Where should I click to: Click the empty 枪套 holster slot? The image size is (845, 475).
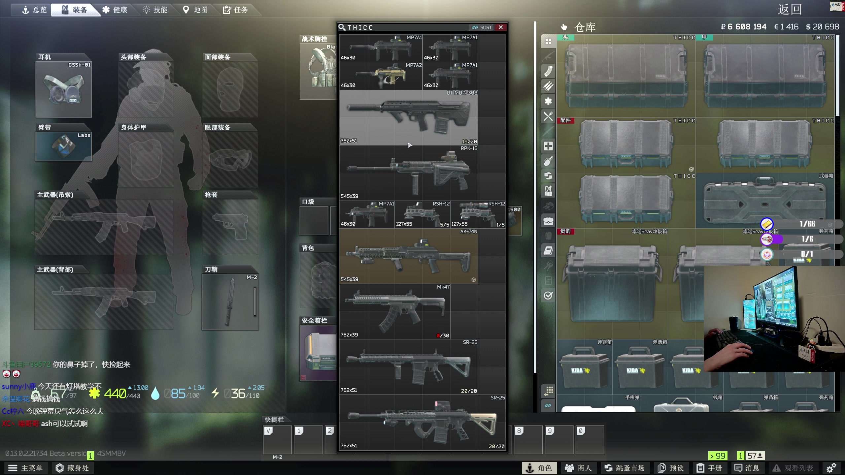coord(230,227)
